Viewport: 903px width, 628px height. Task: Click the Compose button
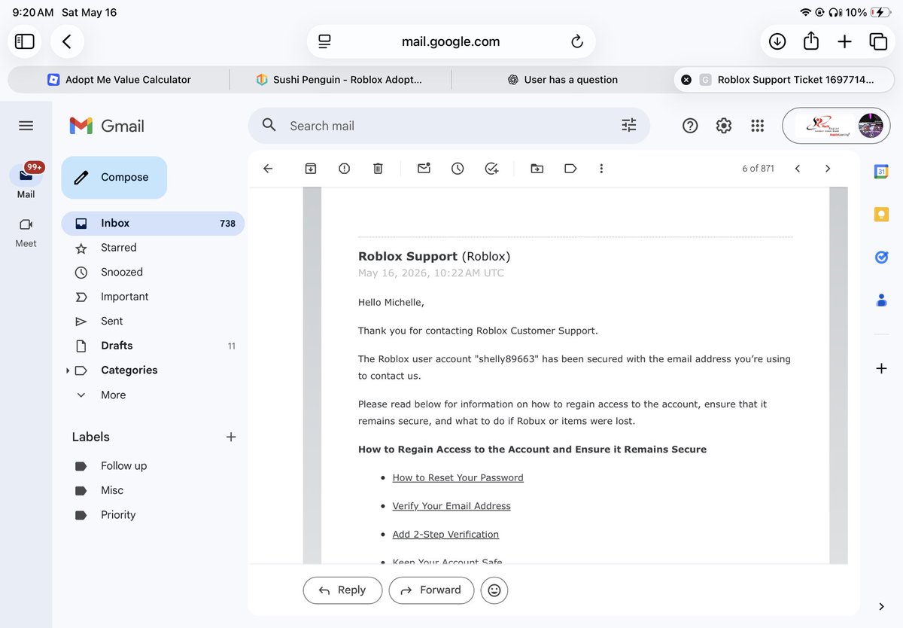(114, 178)
